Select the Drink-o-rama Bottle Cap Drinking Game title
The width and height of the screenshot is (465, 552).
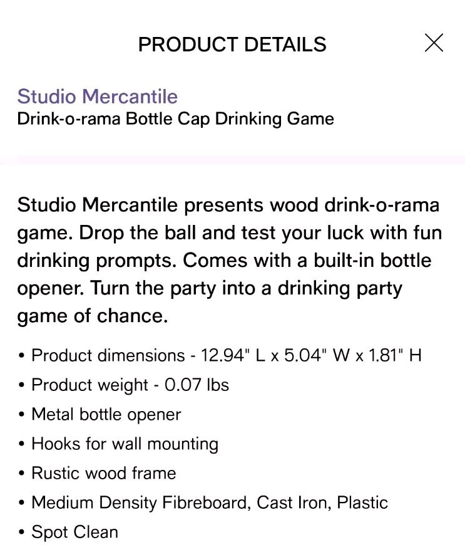pyautogui.click(x=175, y=118)
